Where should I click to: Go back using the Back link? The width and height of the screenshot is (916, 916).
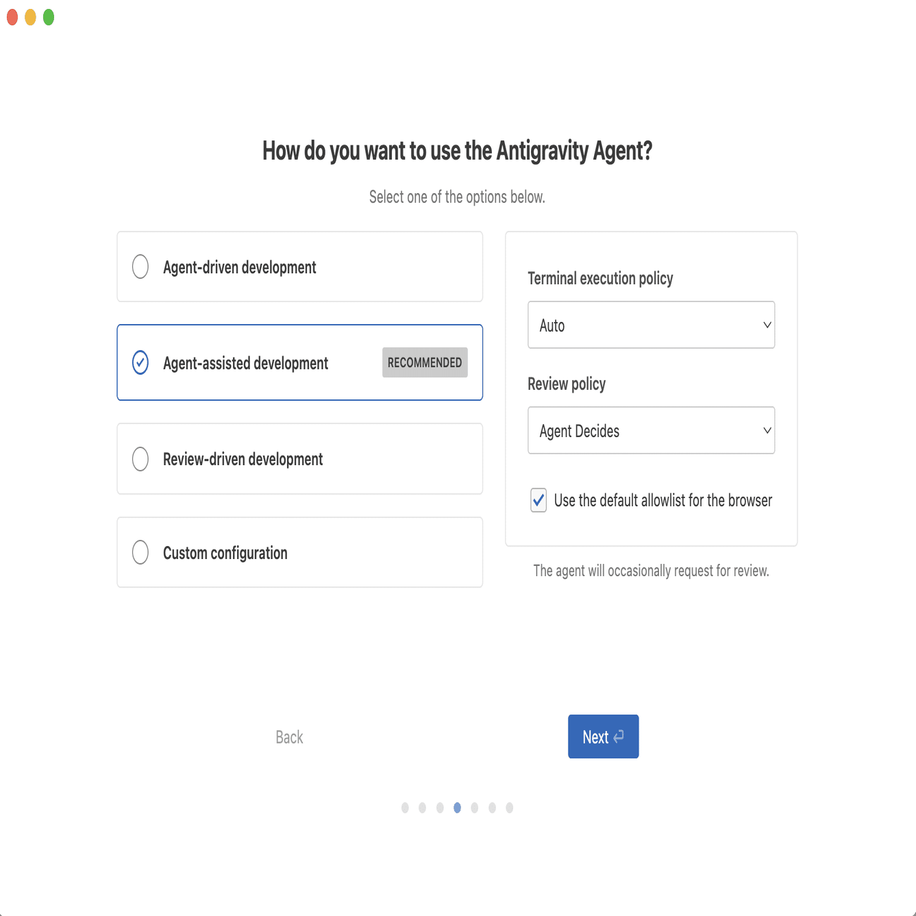[x=289, y=737]
